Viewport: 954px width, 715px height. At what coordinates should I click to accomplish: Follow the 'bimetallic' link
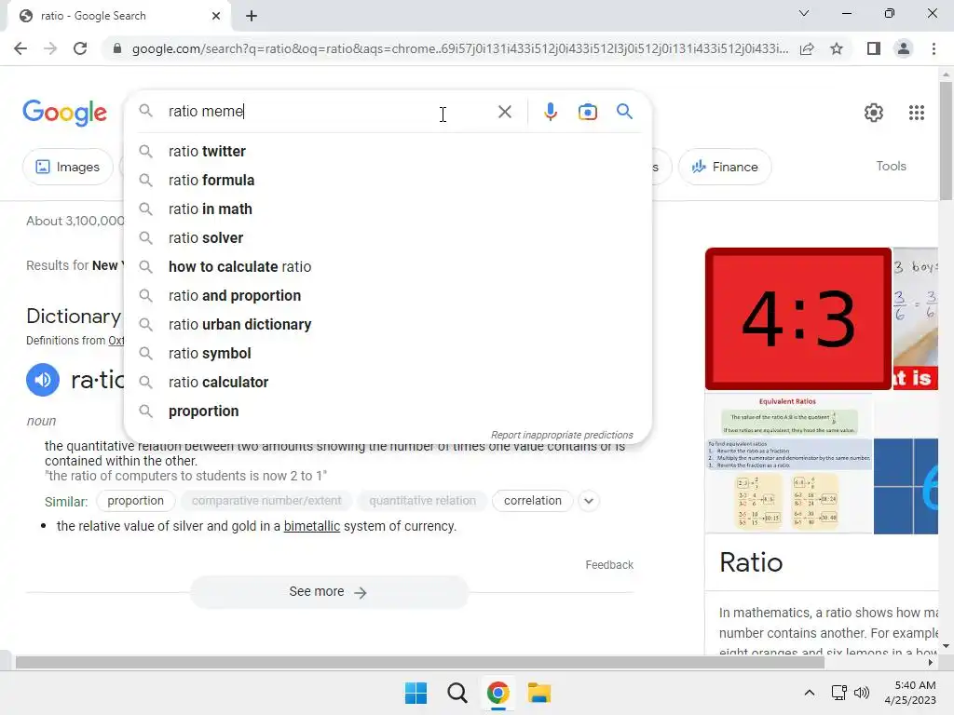coord(311,526)
